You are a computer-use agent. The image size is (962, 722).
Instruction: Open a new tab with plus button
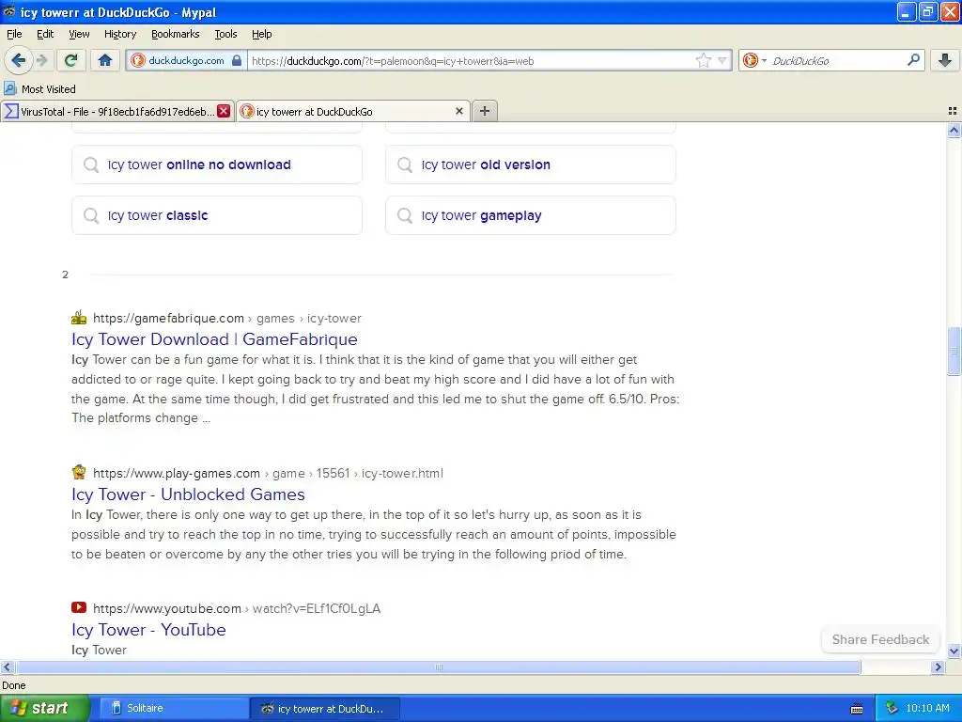[x=485, y=111]
